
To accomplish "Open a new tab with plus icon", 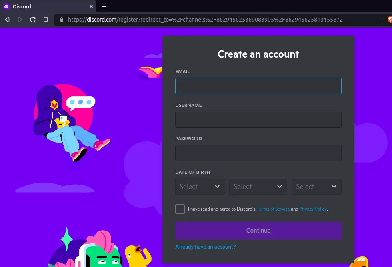I will click(x=104, y=6).
